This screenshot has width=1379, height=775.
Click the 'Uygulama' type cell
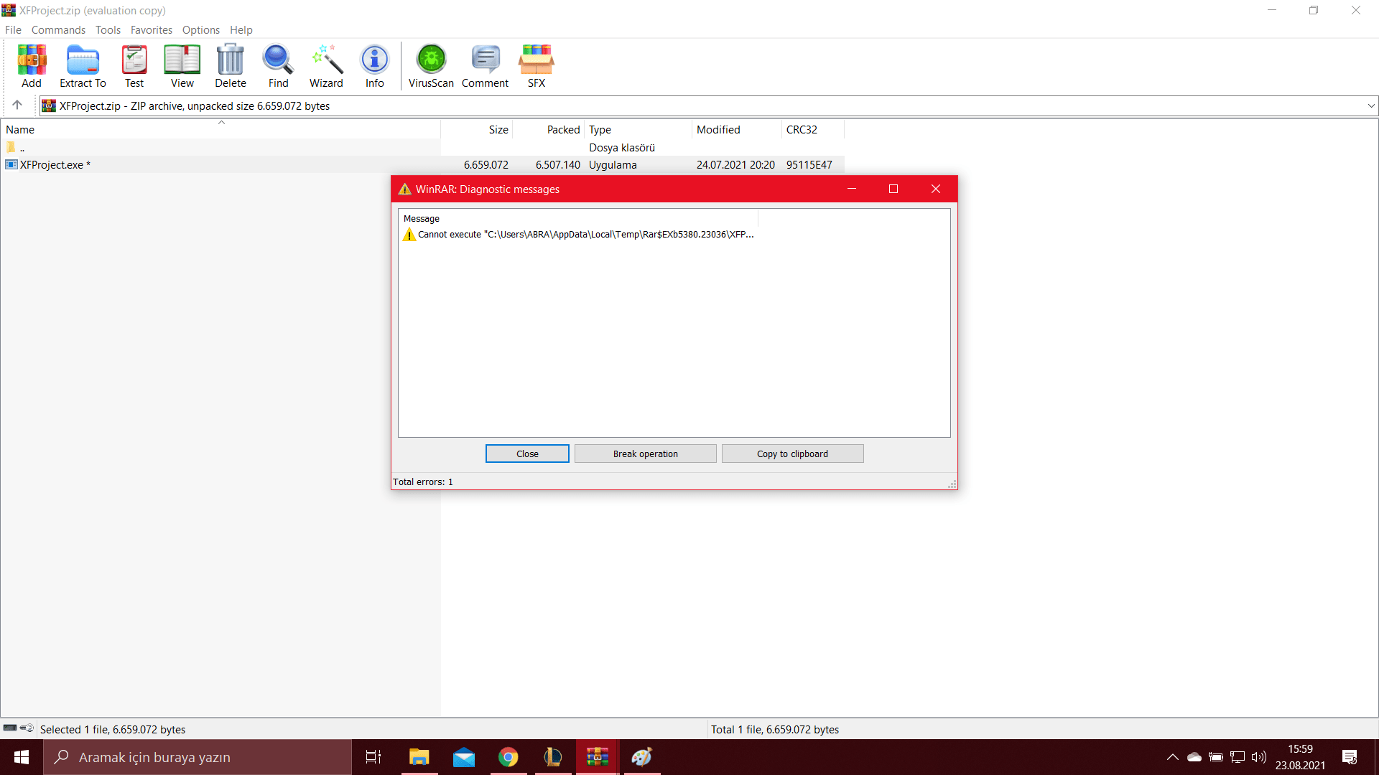(x=613, y=165)
